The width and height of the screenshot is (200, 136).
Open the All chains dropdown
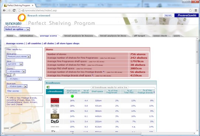pyautogui.click(x=24, y=79)
